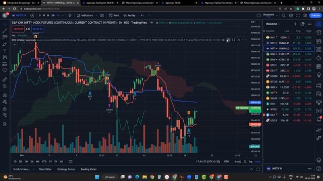Open the Watchlist name dropdown
This screenshot has height=181, width=323.
(273, 24)
